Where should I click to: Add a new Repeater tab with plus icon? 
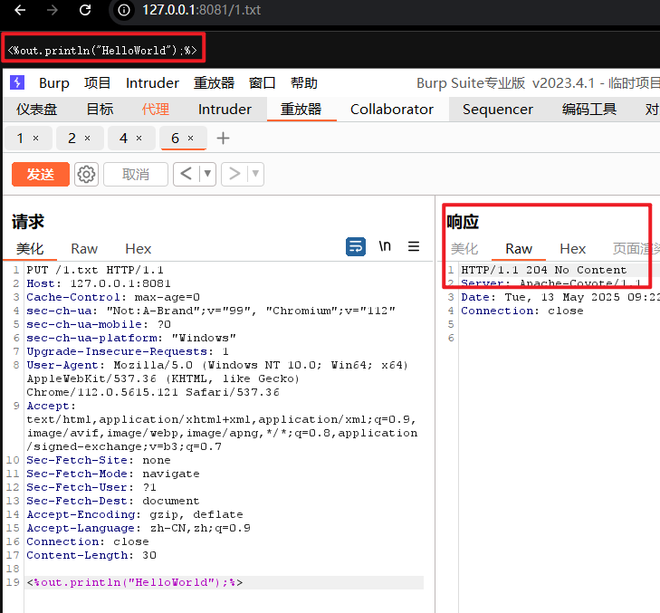click(x=224, y=139)
